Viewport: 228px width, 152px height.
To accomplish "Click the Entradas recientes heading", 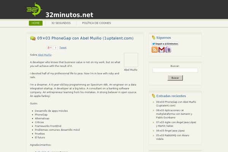I will (171, 96).
